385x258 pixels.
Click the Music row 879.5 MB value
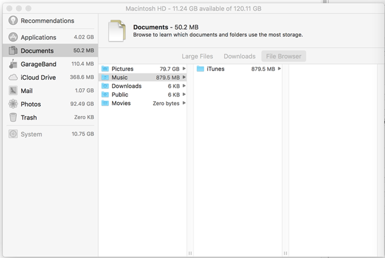click(168, 78)
